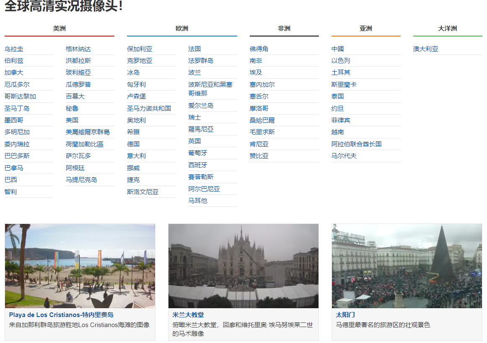Select 西班牙 from the Europe list
Image resolution: width=487 pixels, height=343 pixels.
(198, 165)
